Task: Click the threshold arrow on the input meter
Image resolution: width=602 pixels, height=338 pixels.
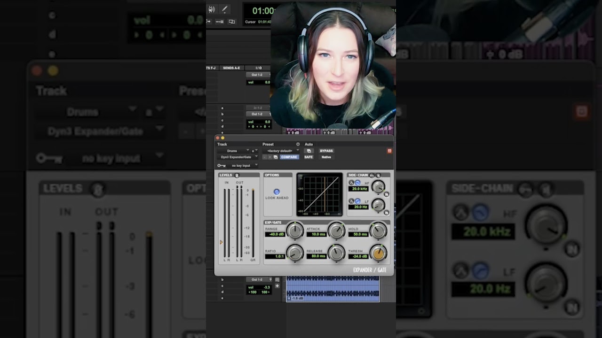Action: click(221, 242)
